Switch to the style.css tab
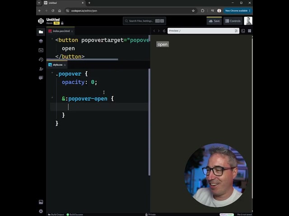289x216 pixels. [x=57, y=65]
